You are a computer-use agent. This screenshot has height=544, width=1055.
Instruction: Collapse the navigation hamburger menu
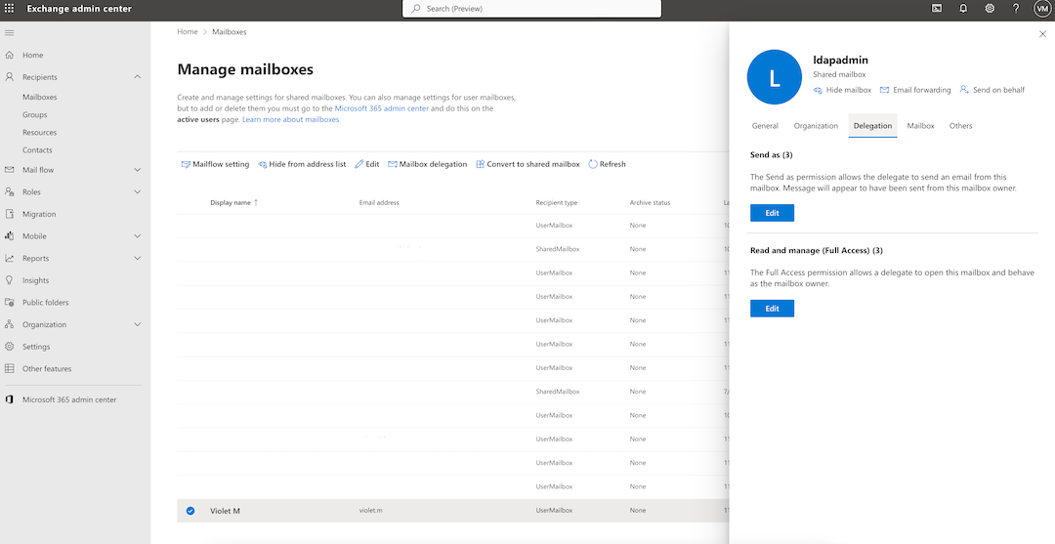coord(10,33)
